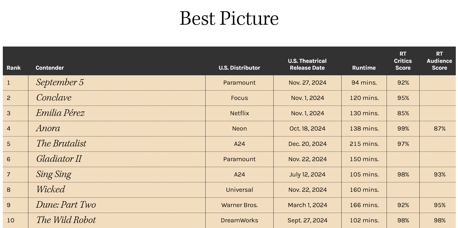Click the Anora title link

coord(48,128)
